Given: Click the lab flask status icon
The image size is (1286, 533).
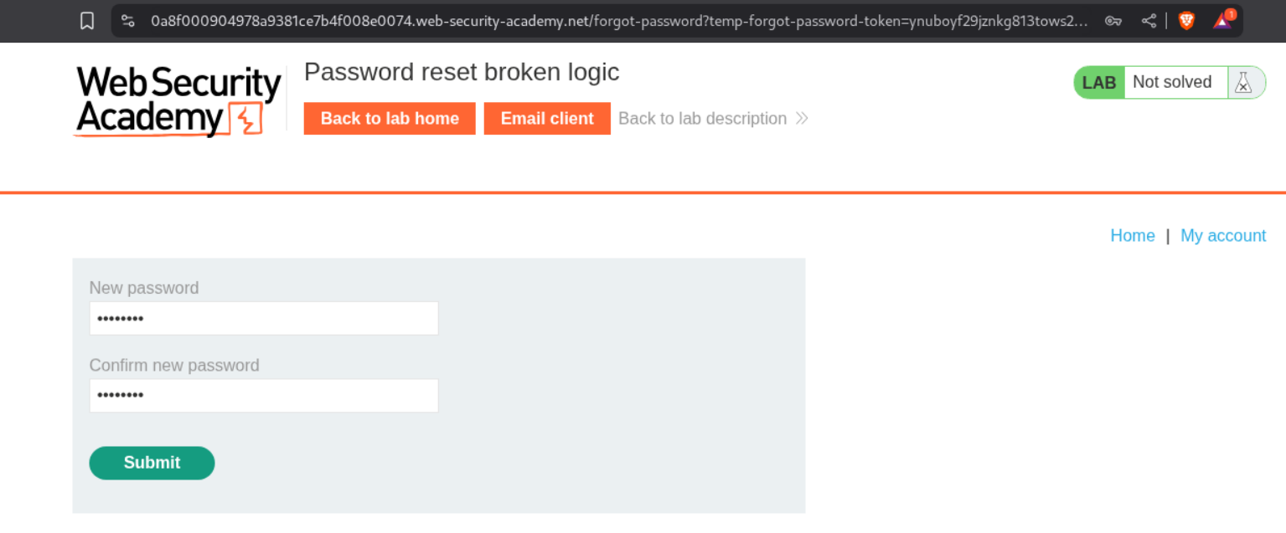Looking at the screenshot, I should coord(1243,82).
